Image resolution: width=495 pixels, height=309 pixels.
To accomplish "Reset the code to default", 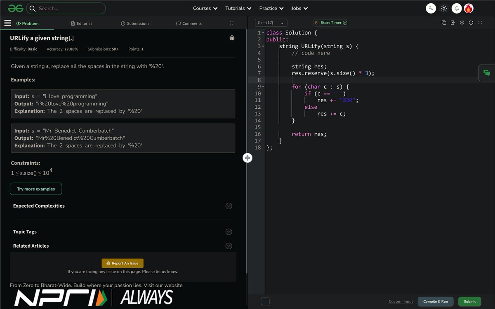I will [471, 23].
